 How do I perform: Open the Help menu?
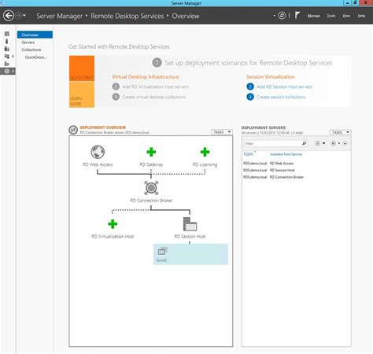[361, 16]
